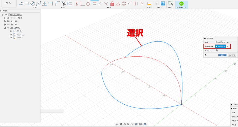Select the Line sketch tool
Screen dimensions: 238x127
coord(21,3)
